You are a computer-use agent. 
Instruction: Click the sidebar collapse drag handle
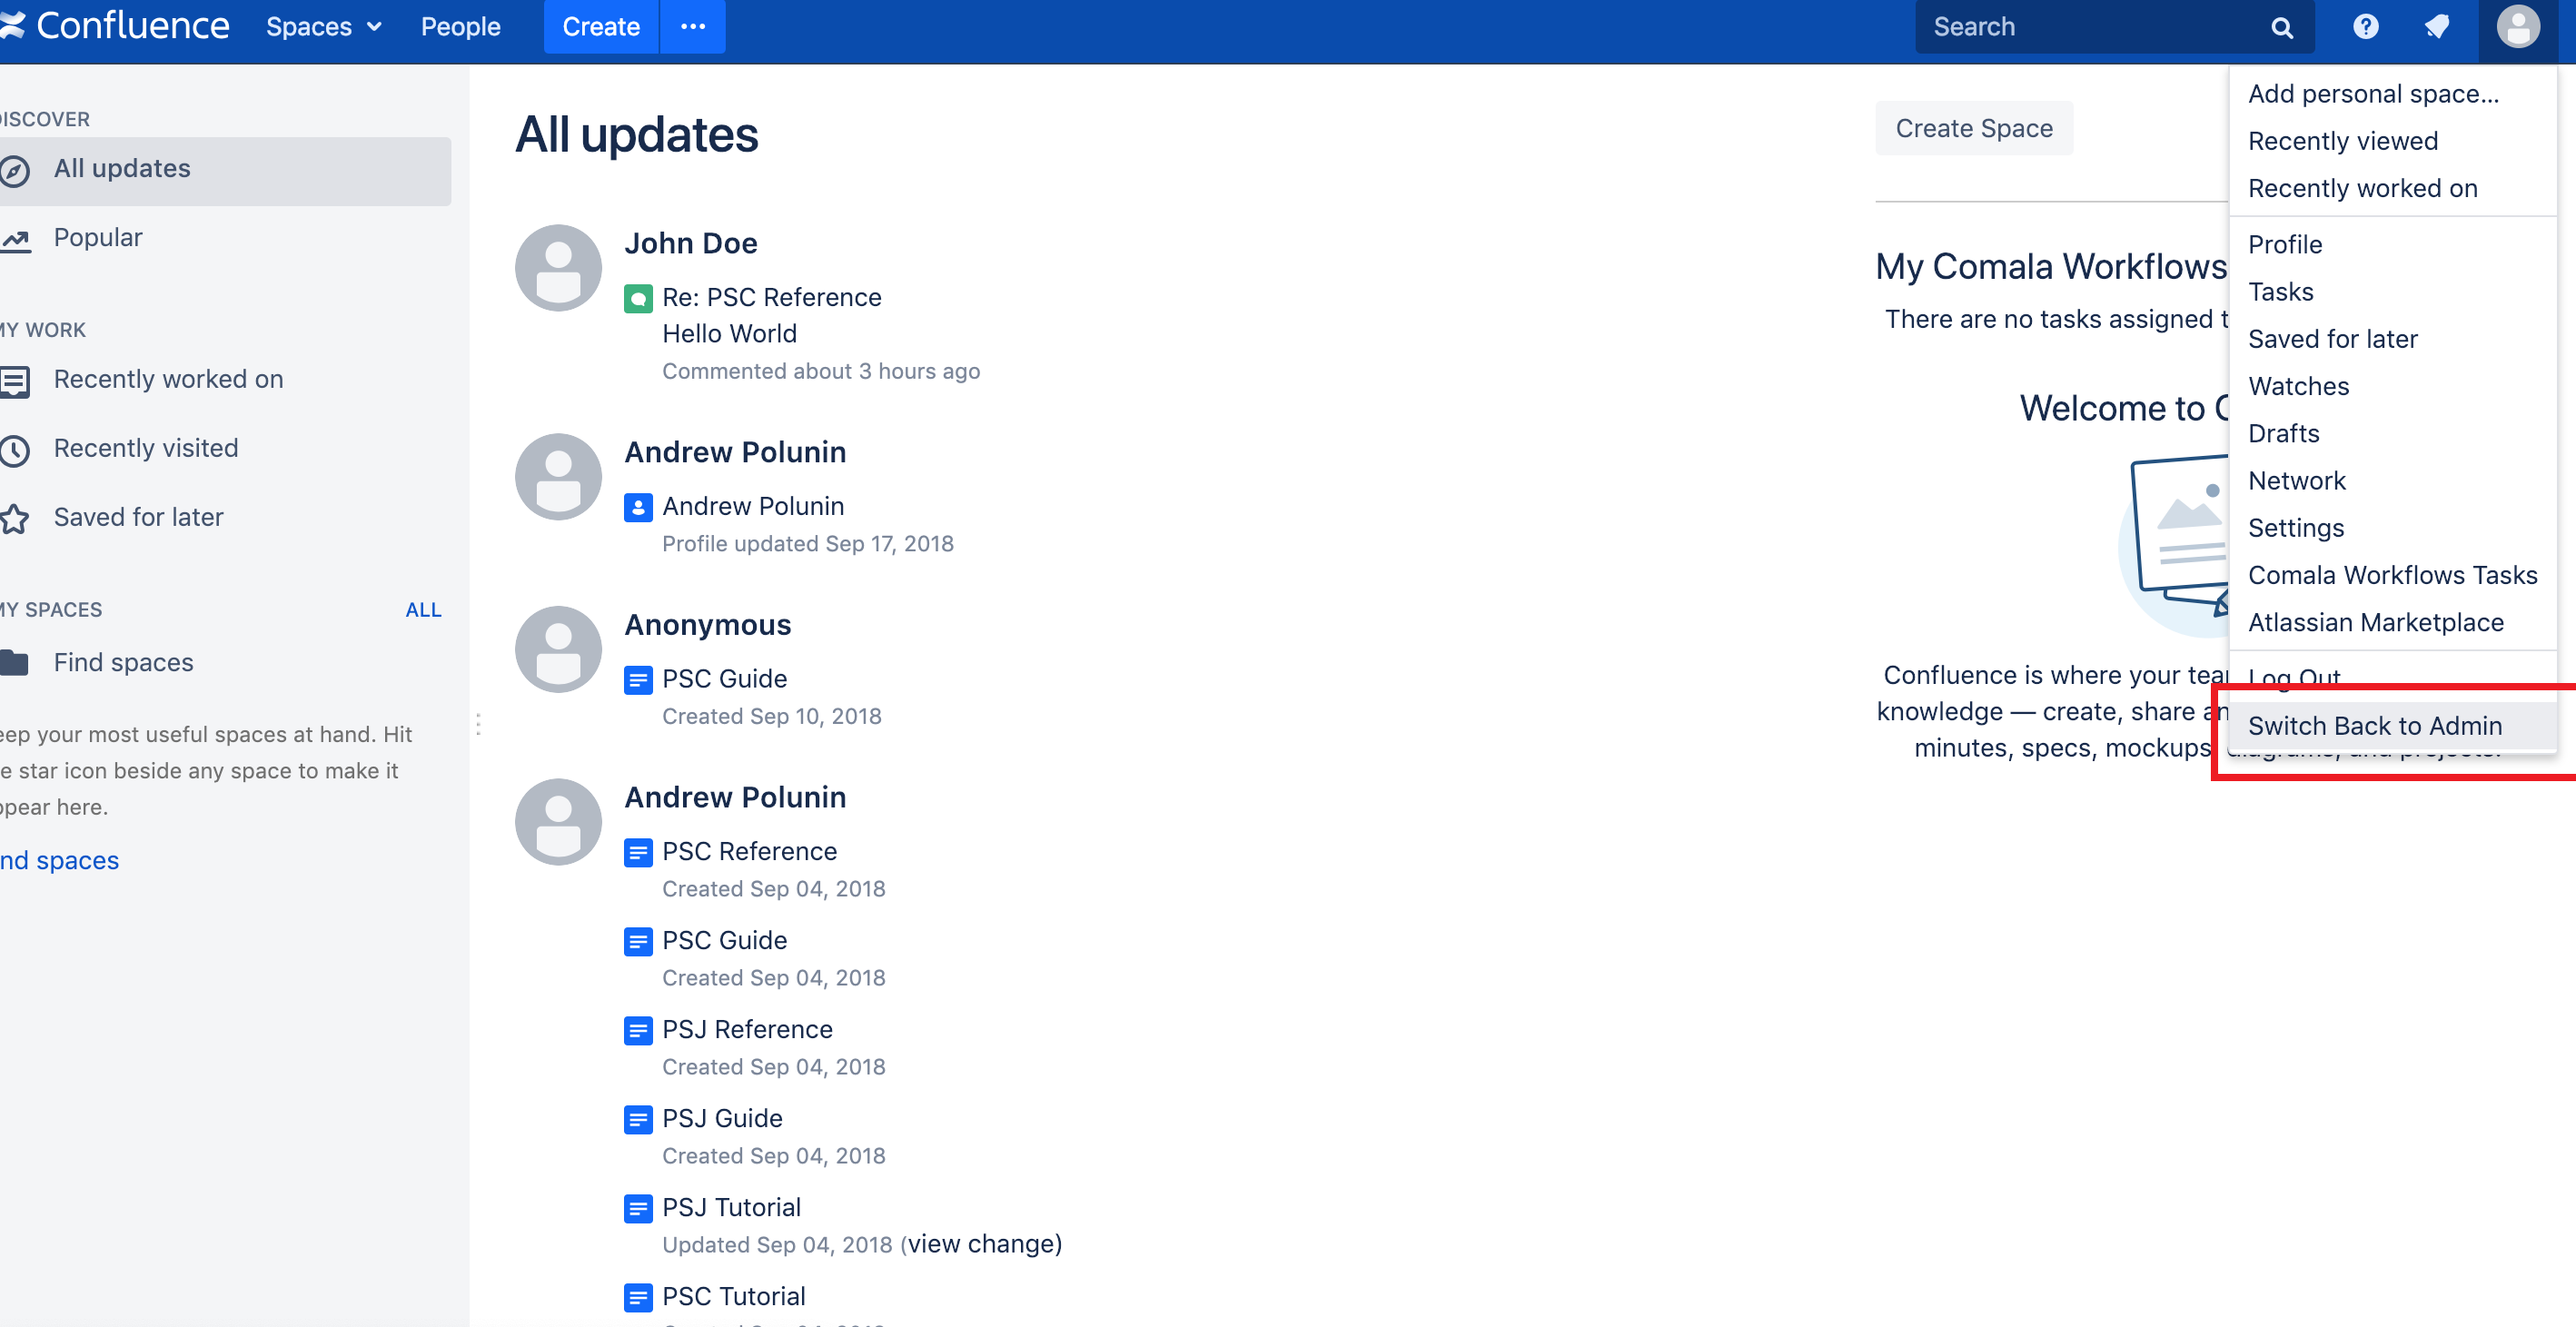[478, 724]
